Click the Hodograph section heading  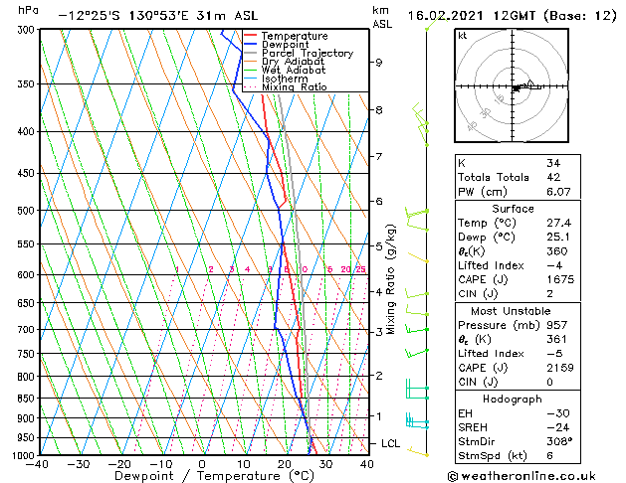[x=513, y=400]
